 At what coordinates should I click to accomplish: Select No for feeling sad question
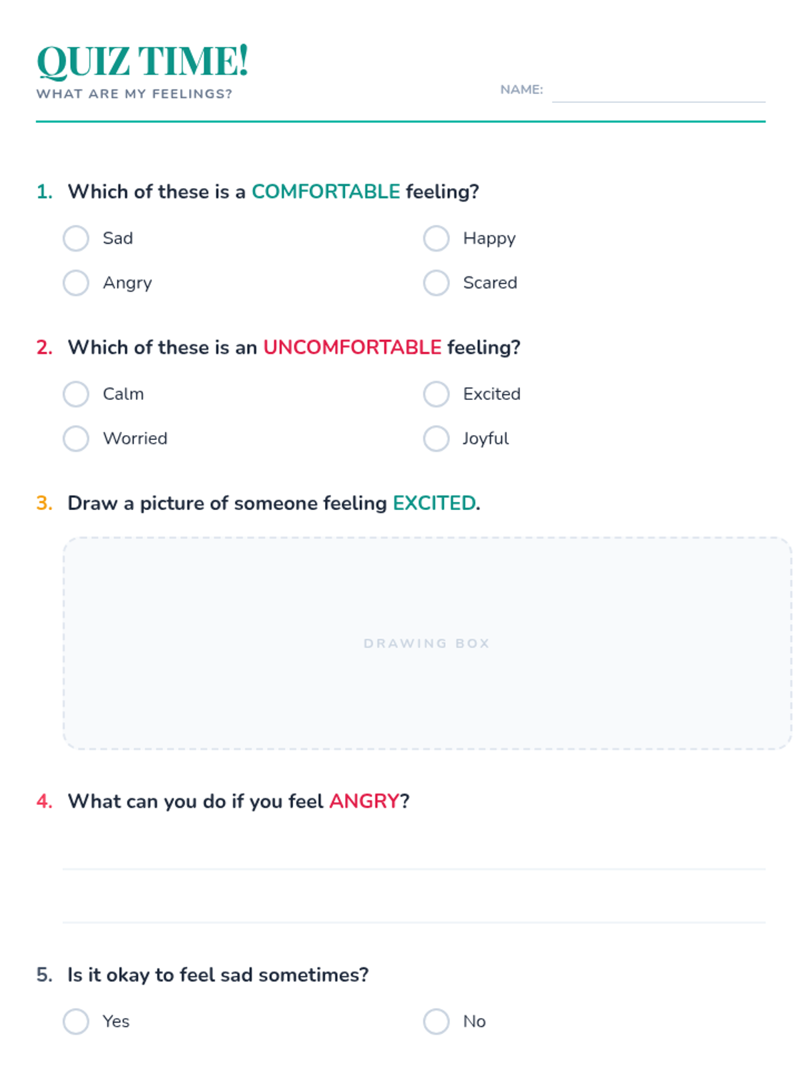pos(436,1021)
